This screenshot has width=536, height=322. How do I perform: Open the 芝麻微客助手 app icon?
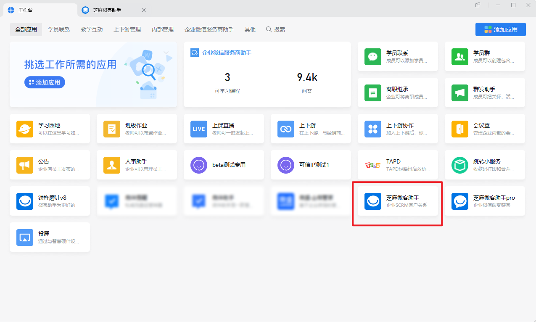[373, 201]
